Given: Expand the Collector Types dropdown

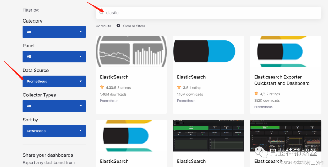Looking at the screenshot, I should point(54,106).
